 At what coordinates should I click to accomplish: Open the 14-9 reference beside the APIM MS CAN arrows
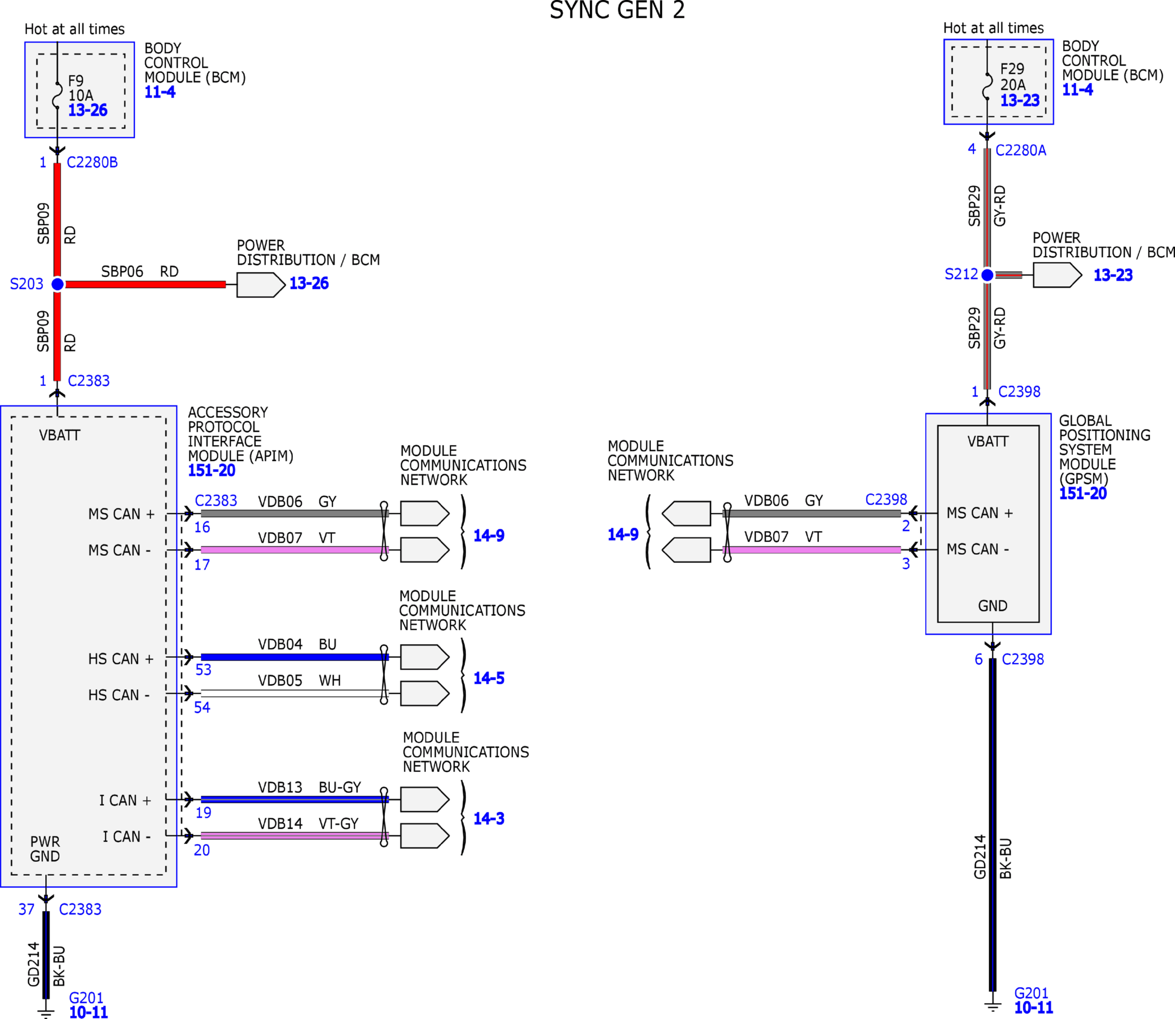tap(489, 535)
